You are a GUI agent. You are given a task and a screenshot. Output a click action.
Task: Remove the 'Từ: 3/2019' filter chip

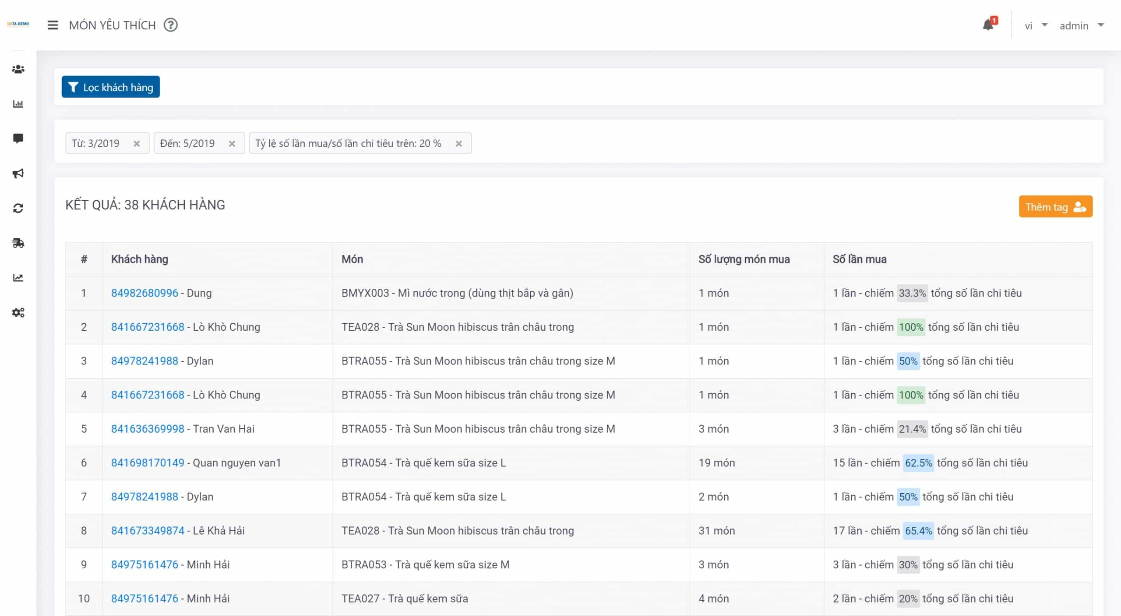coord(137,143)
